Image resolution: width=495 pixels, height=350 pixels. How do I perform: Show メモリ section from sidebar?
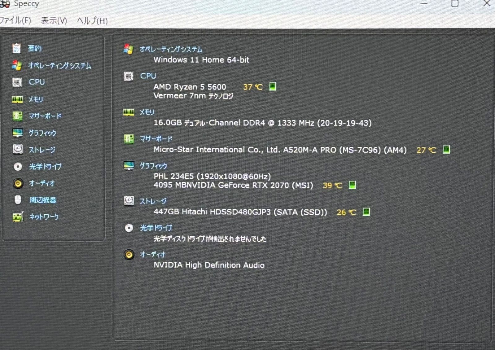(x=36, y=99)
